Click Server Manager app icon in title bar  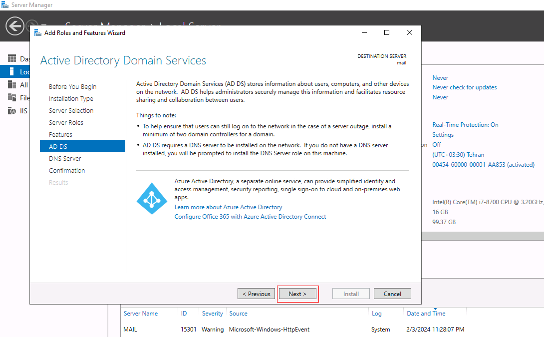coord(5,5)
